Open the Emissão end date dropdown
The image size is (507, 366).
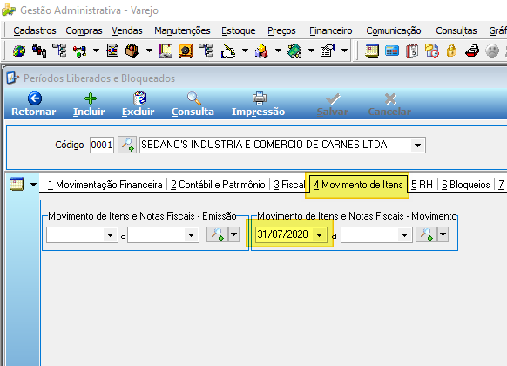tap(191, 234)
